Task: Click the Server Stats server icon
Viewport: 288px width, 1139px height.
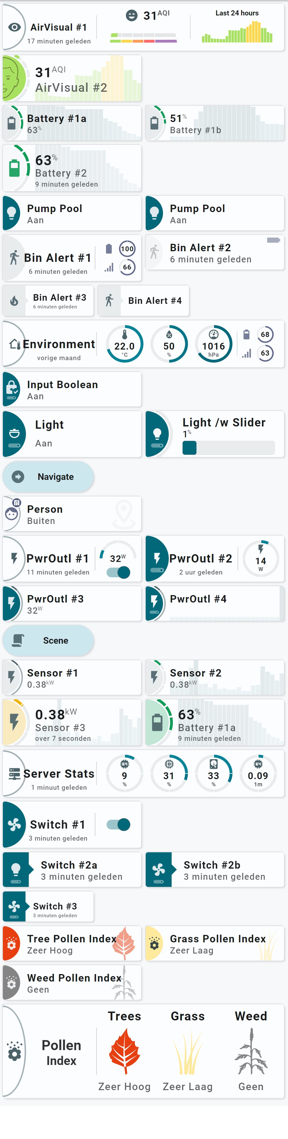Action: coord(15,774)
